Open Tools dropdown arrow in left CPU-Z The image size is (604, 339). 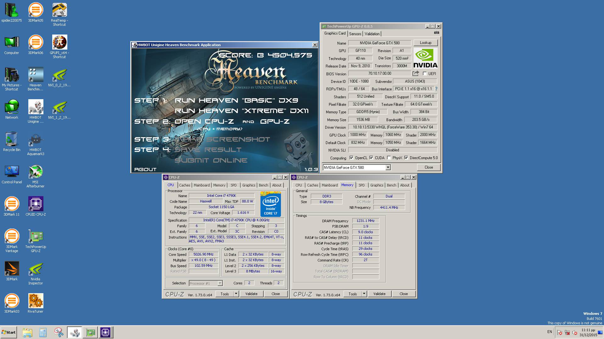click(236, 294)
